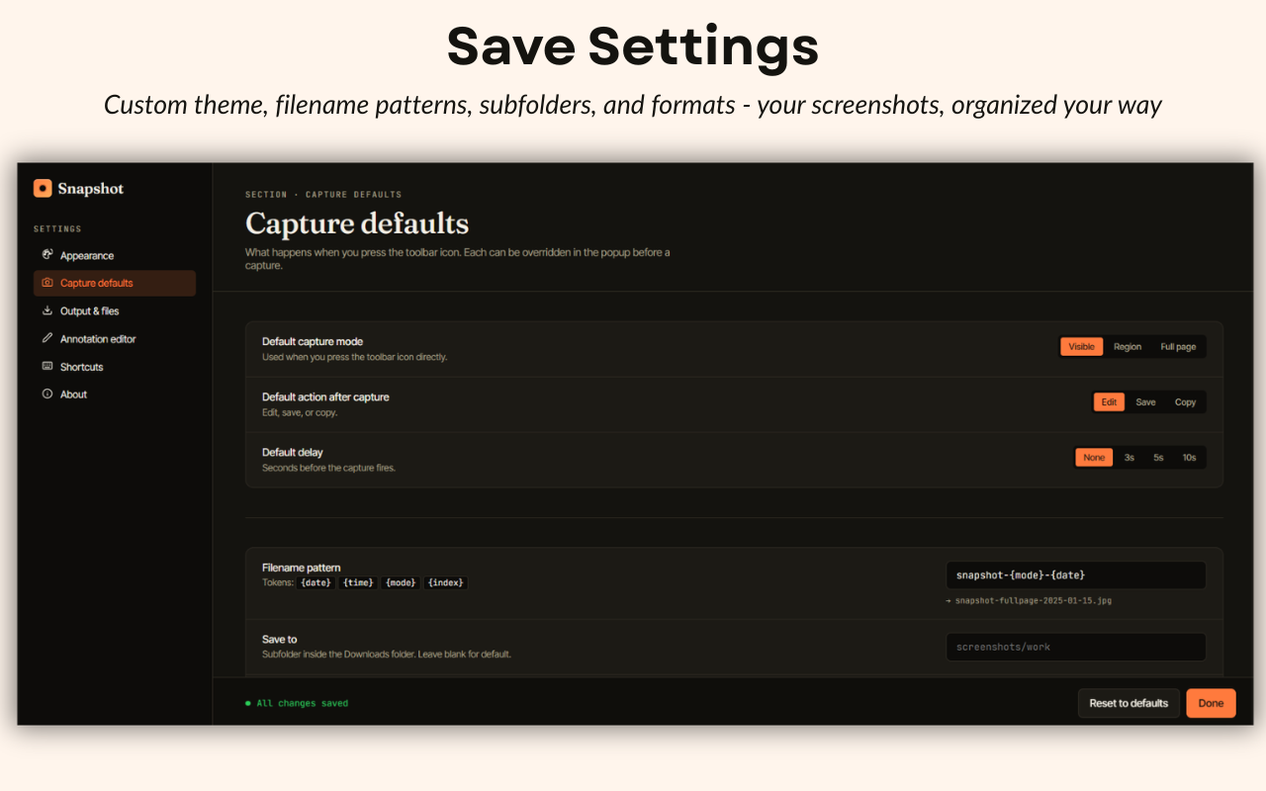This screenshot has width=1266, height=791.
Task: Click the Capture defaults camera icon
Action: tap(47, 283)
